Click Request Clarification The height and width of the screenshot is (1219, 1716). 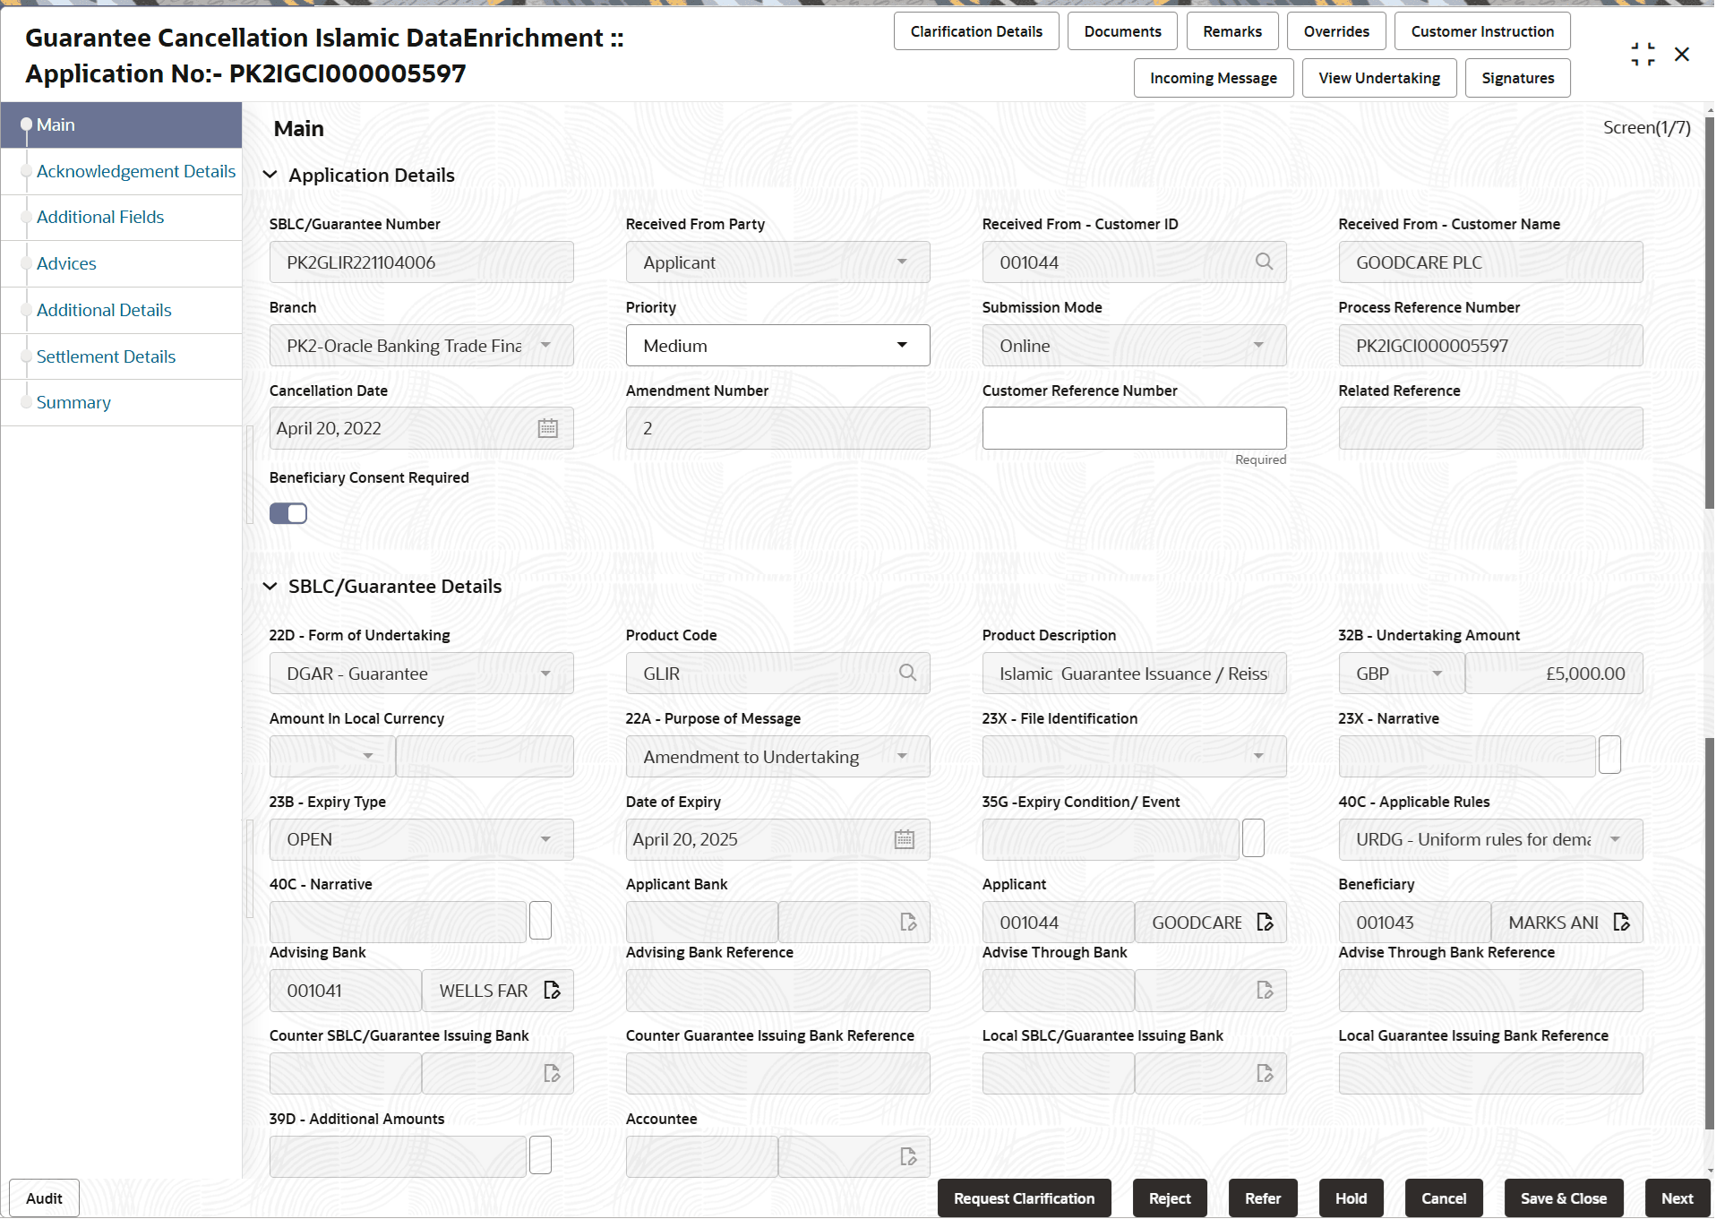pyautogui.click(x=1024, y=1198)
